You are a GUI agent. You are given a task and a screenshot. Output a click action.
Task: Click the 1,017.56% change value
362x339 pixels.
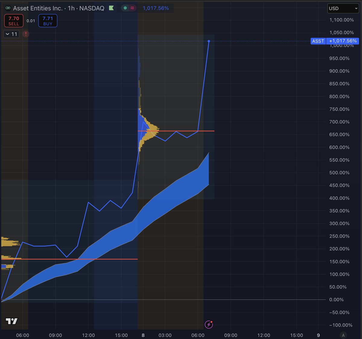pyautogui.click(x=157, y=8)
